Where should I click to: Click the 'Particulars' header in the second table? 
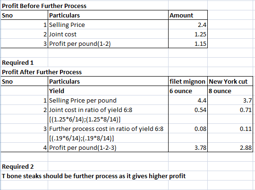tap(108, 81)
